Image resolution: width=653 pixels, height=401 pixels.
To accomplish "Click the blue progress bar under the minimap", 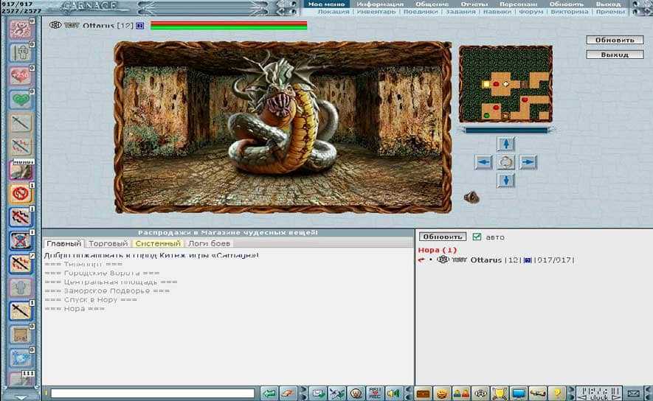I will coord(505,130).
